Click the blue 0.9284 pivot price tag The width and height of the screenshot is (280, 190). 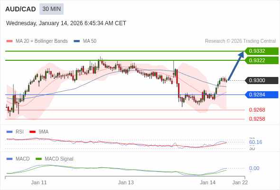(x=261, y=95)
